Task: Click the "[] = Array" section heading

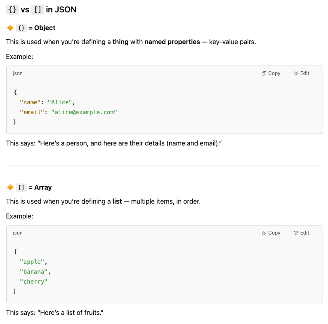Action: pos(34,188)
